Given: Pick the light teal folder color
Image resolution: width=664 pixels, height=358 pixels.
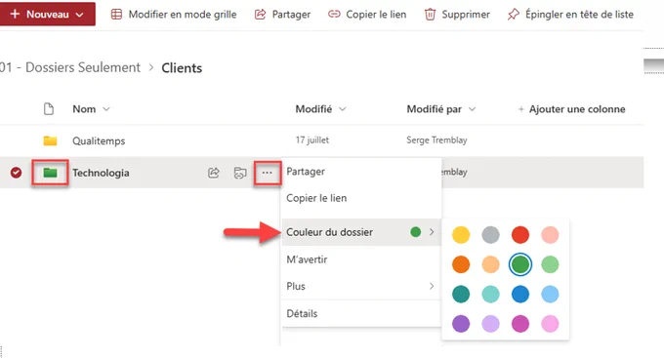Looking at the screenshot, I should pyautogui.click(x=490, y=294).
